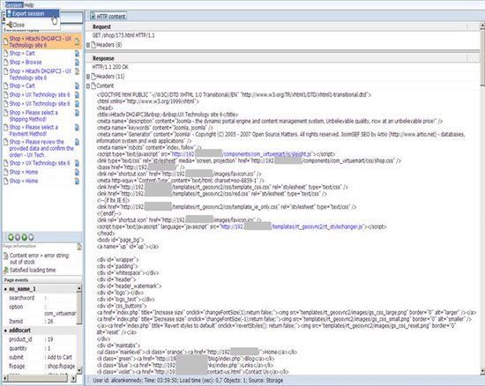Click the status icon beside Shipping Method row
The width and height of the screenshot is (485, 386).
click(x=77, y=113)
